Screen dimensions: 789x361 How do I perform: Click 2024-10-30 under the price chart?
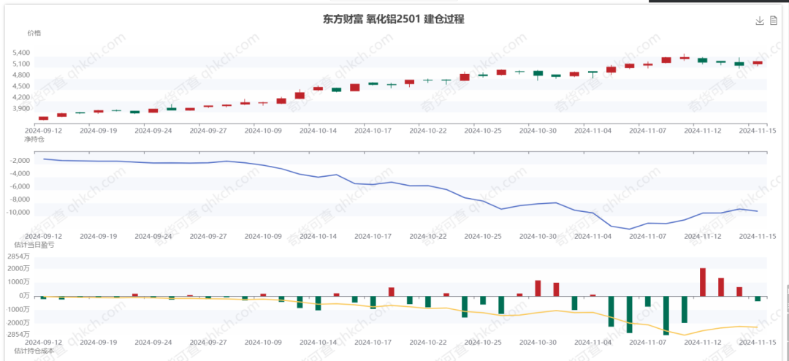538,130
